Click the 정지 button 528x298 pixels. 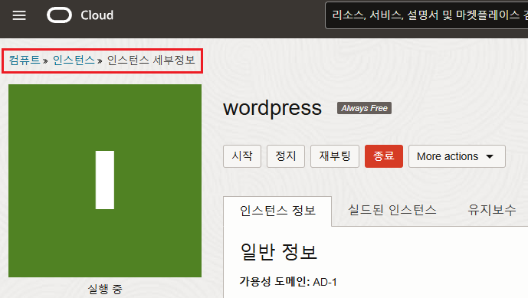click(286, 156)
